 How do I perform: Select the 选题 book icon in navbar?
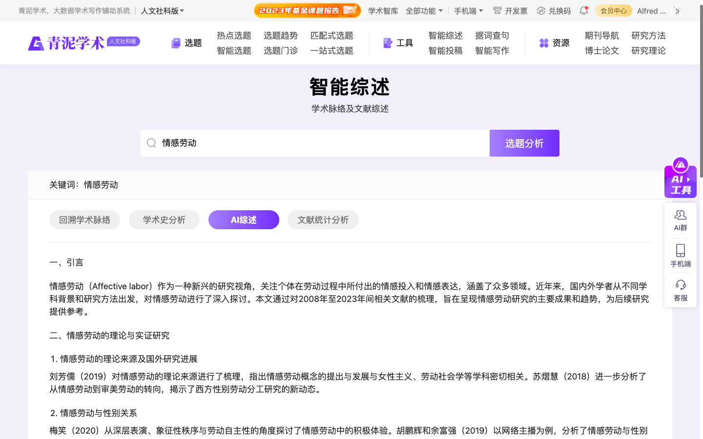pyautogui.click(x=175, y=43)
